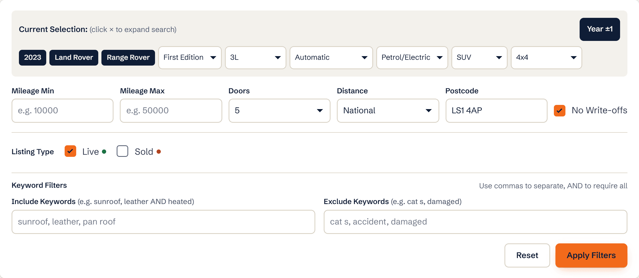The height and width of the screenshot is (278, 639).
Task: Click the "Current Selection:" heading text
Action: [x=53, y=29]
